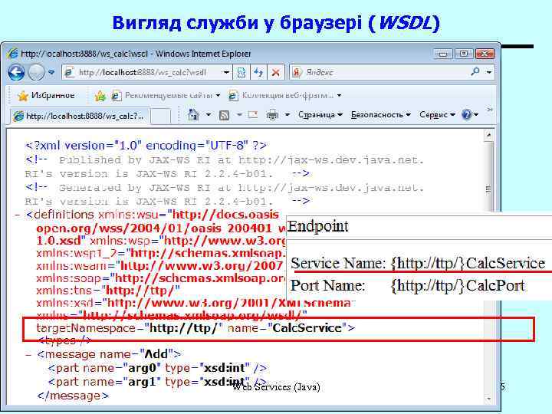This screenshot has height=414, width=552.
Task: Open the Избранное favorites button
Action: point(47,95)
